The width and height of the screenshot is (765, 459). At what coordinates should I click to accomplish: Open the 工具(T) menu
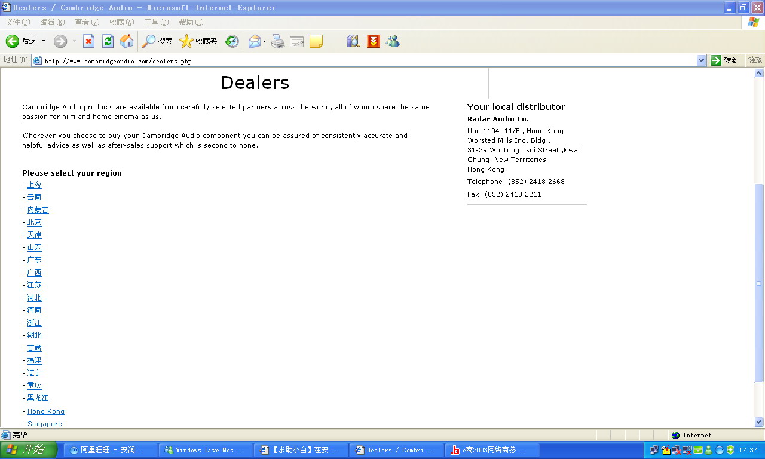click(157, 22)
